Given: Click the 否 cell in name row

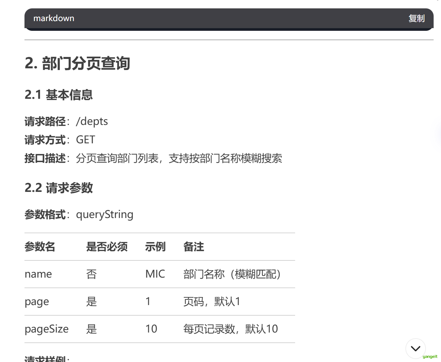Looking at the screenshot, I should 92,274.
